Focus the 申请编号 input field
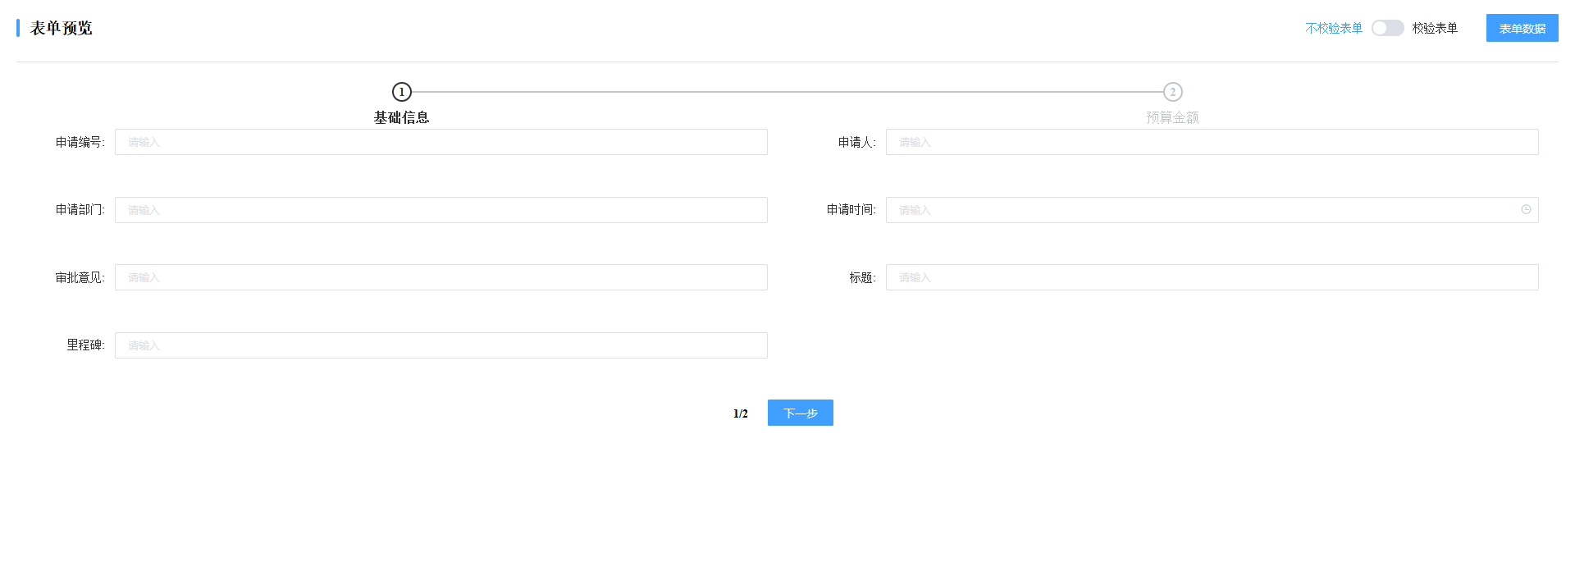The image size is (1575, 571). tap(441, 142)
